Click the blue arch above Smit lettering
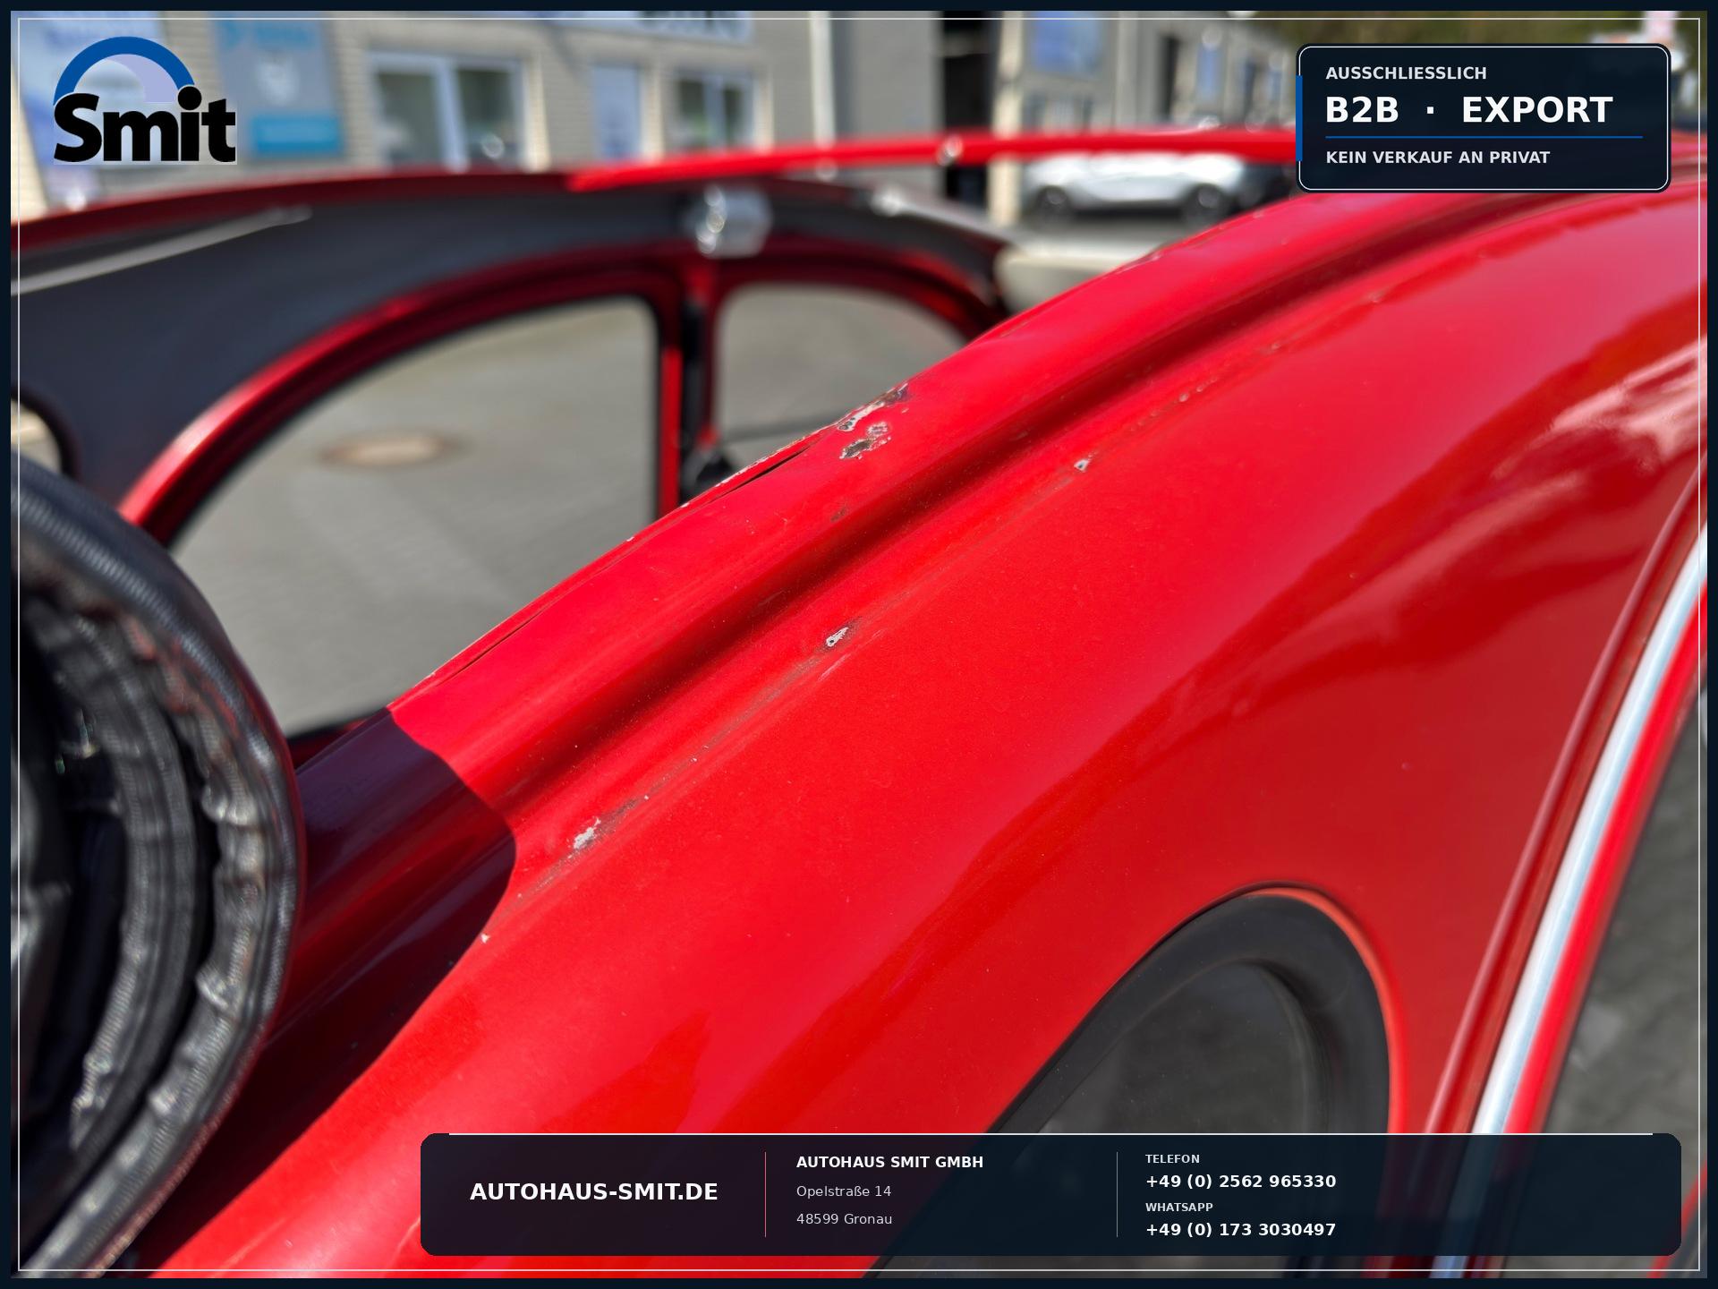The image size is (1718, 1289). (125, 70)
